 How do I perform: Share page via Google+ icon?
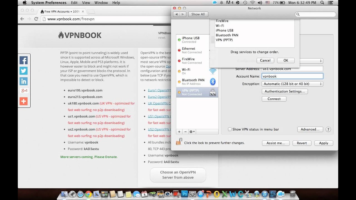pos(24,91)
